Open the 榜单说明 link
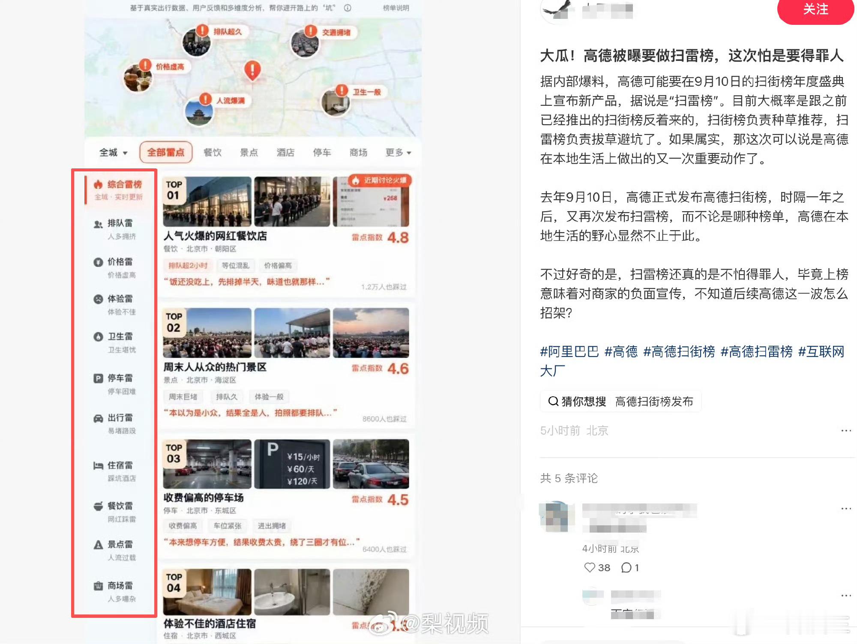Image resolution: width=857 pixels, height=644 pixels. 396,8
